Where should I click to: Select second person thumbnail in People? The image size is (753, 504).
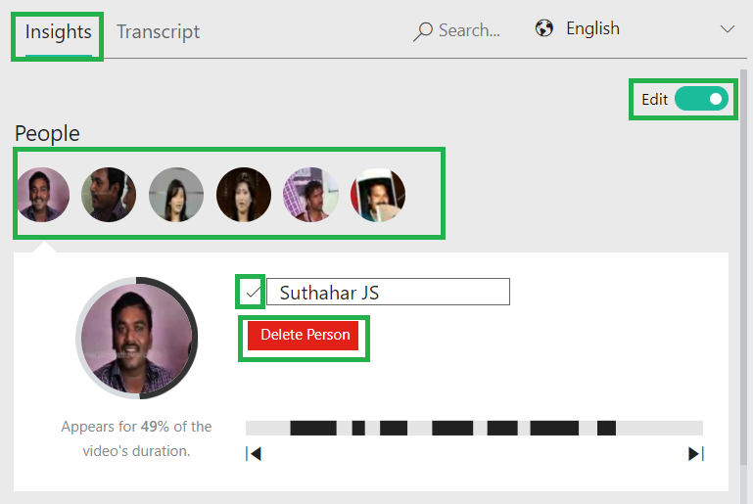tap(109, 195)
